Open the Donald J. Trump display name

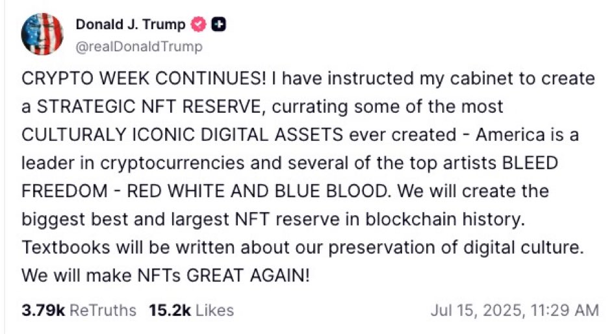pos(131,25)
